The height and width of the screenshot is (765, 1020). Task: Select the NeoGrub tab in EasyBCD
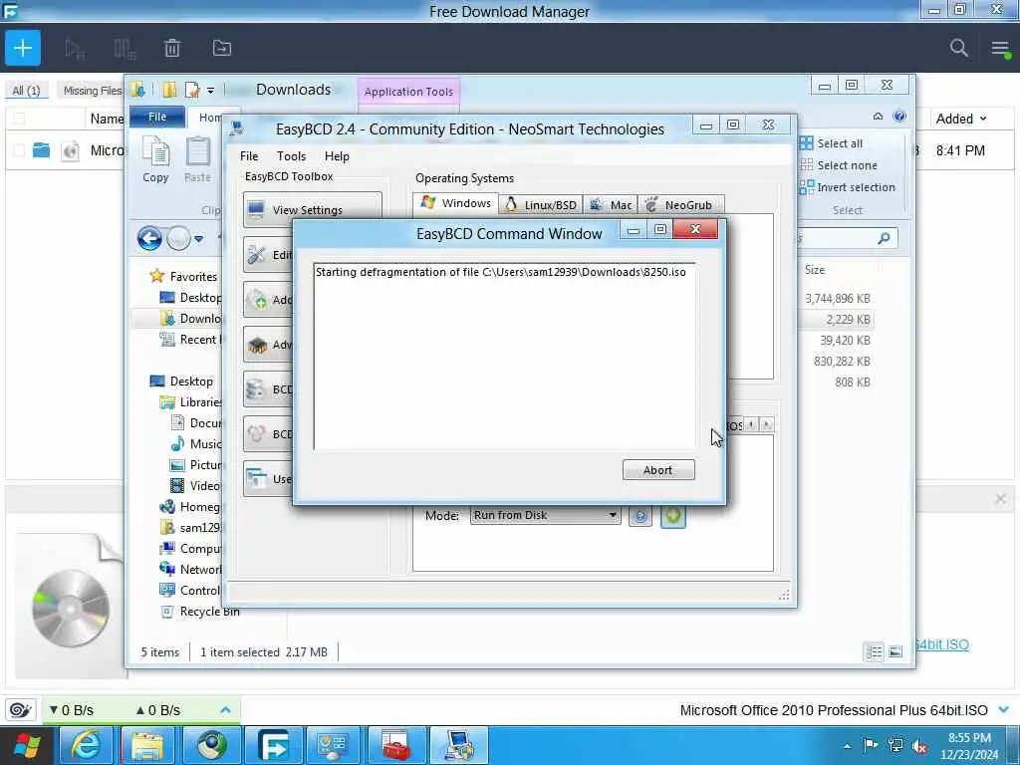[x=681, y=205]
